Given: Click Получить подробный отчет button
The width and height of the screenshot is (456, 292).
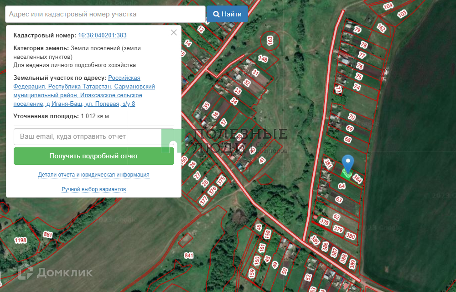Looking at the screenshot, I should (93, 156).
